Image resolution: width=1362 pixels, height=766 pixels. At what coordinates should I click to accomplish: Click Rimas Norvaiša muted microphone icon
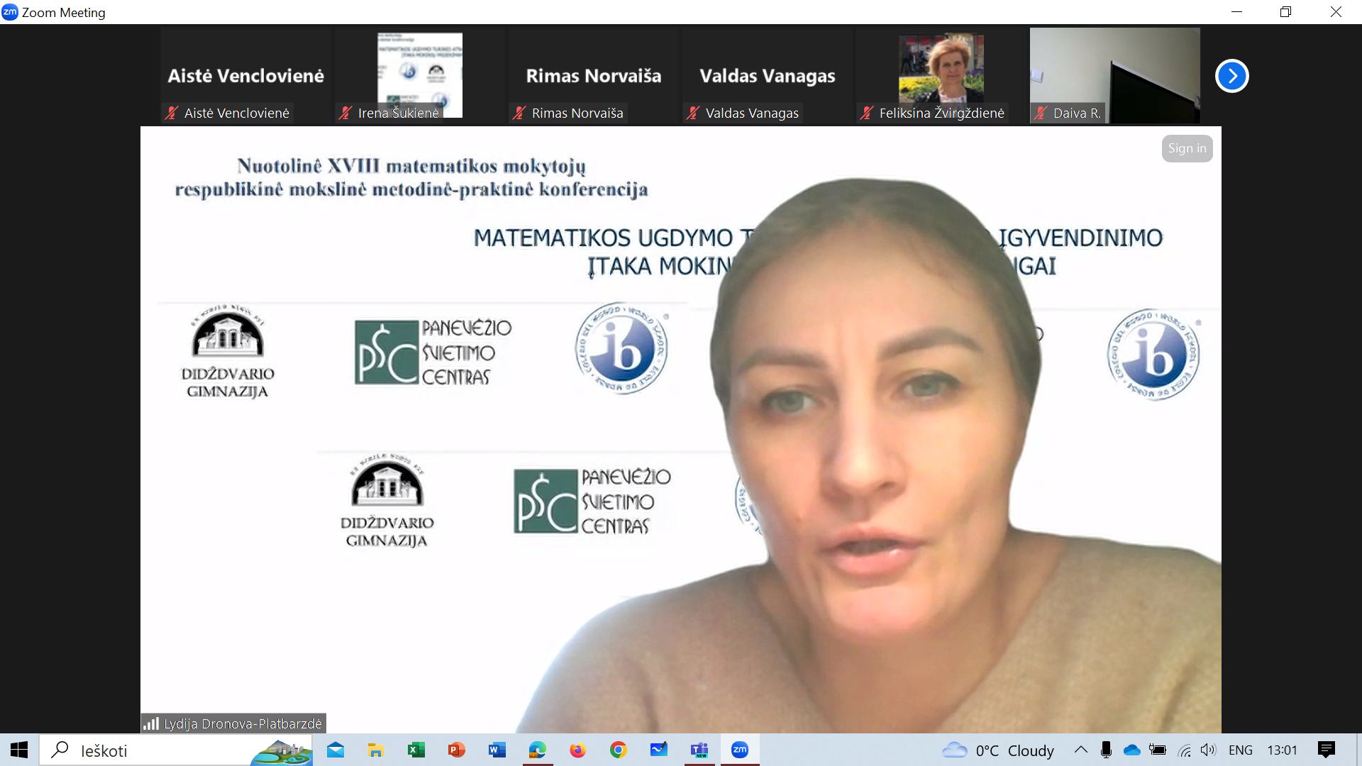pyautogui.click(x=519, y=113)
